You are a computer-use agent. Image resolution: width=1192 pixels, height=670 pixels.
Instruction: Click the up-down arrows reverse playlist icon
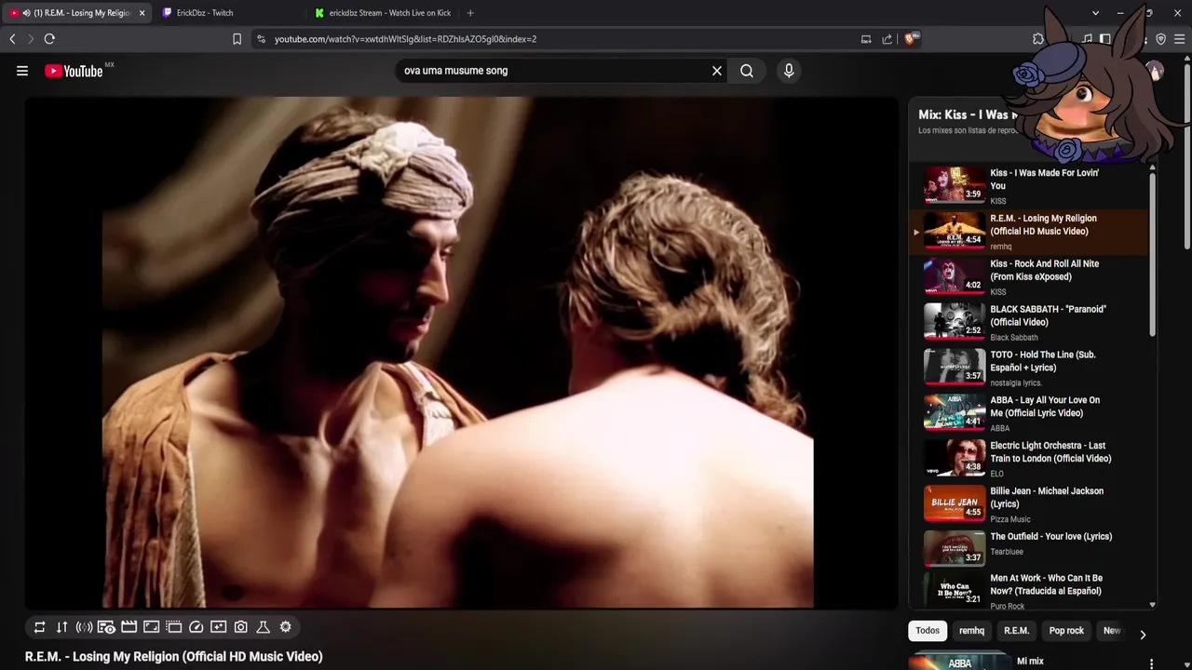point(61,627)
